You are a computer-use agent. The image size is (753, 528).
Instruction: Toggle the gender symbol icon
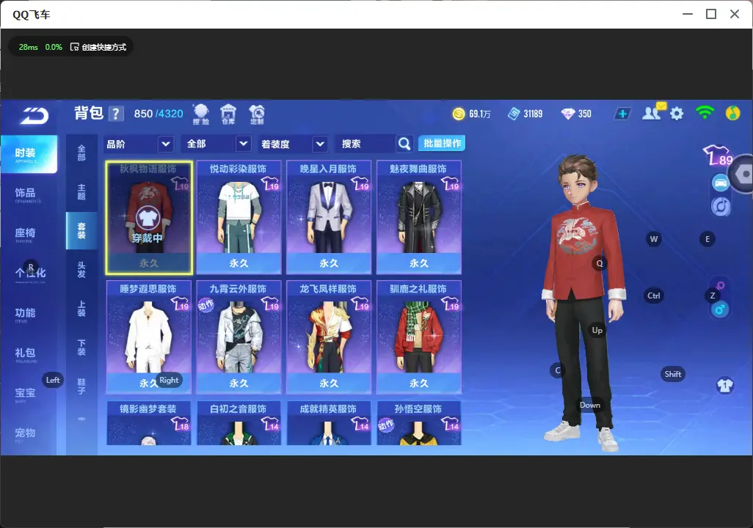[719, 309]
